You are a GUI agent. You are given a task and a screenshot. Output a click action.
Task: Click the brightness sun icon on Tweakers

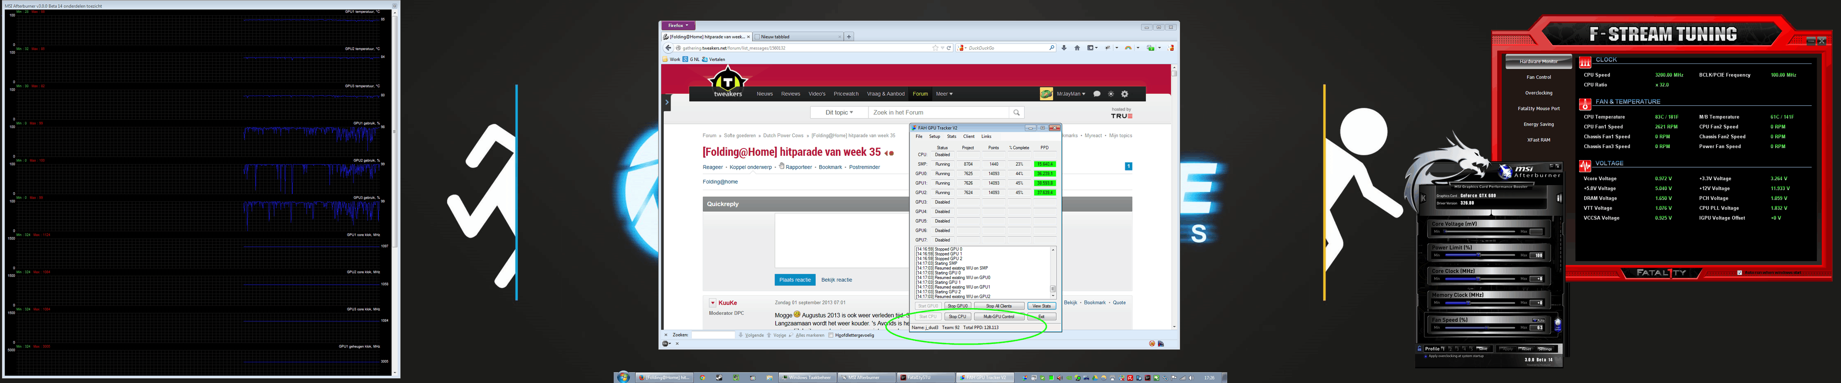1111,94
